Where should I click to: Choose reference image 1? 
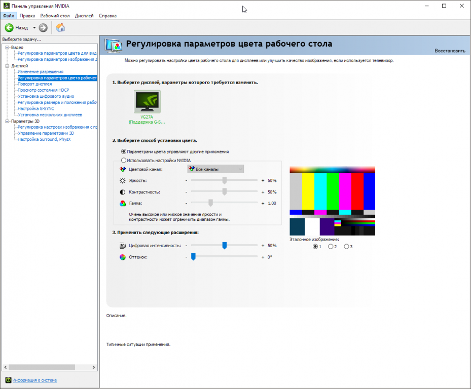pos(315,247)
